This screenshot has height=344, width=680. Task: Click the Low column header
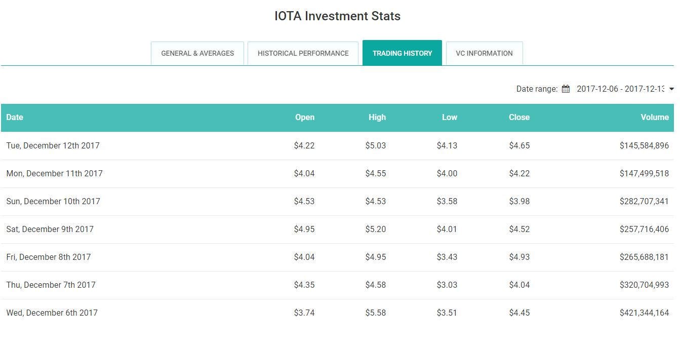pyautogui.click(x=449, y=118)
